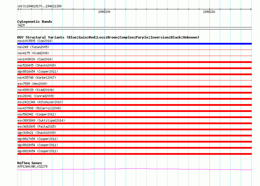
Task: Click the DGV Structural Variants track title
Action: tap(108, 37)
